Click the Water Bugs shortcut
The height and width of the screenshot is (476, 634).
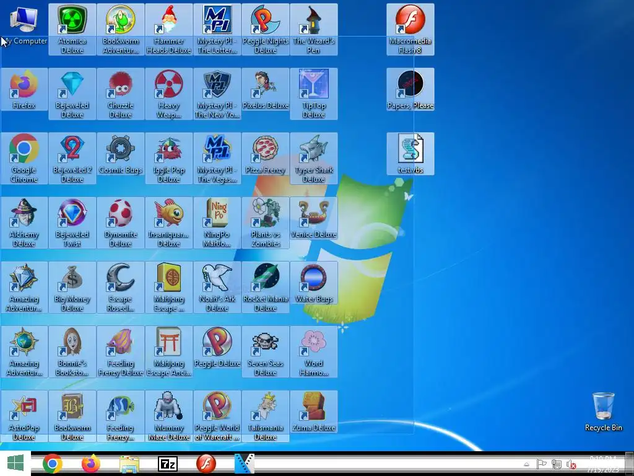(314, 283)
